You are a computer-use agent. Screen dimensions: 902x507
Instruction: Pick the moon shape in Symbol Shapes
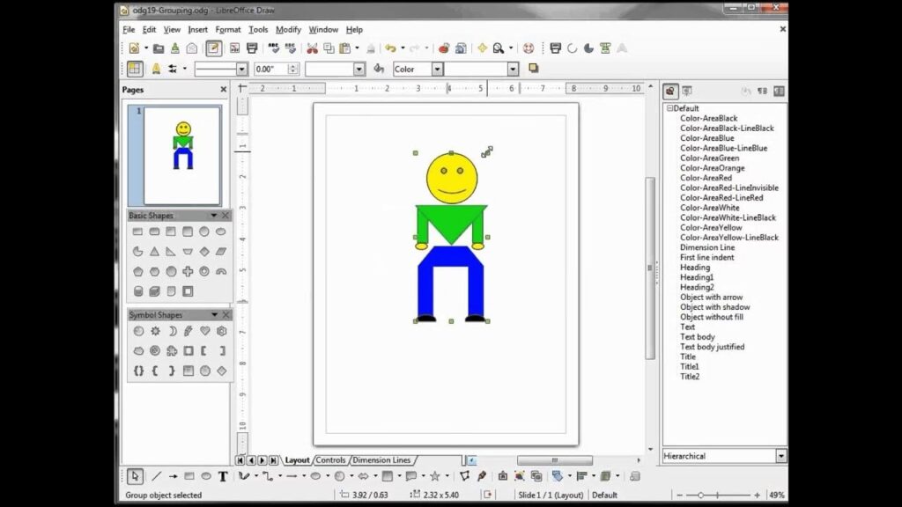point(172,331)
